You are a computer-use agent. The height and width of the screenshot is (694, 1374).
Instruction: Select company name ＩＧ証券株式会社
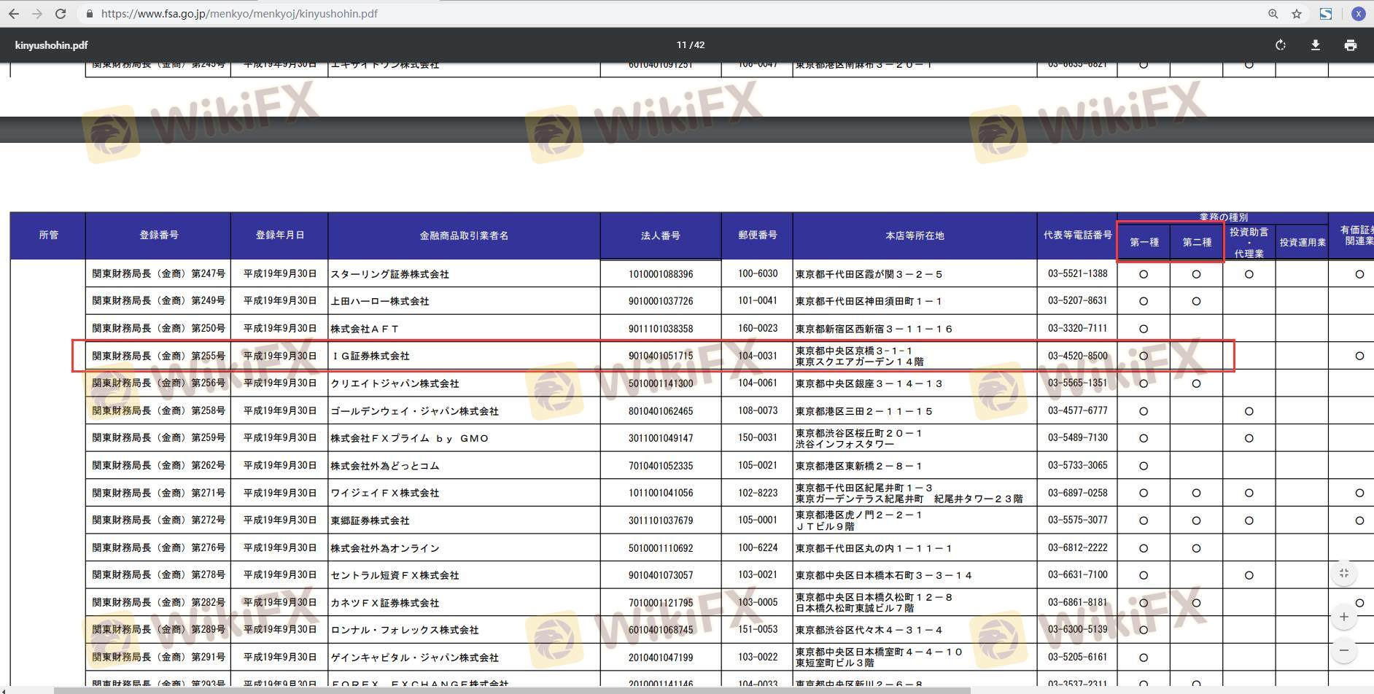(x=370, y=356)
